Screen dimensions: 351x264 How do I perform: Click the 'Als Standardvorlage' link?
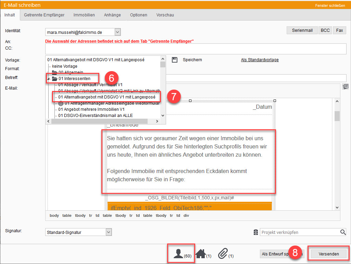coord(260,60)
